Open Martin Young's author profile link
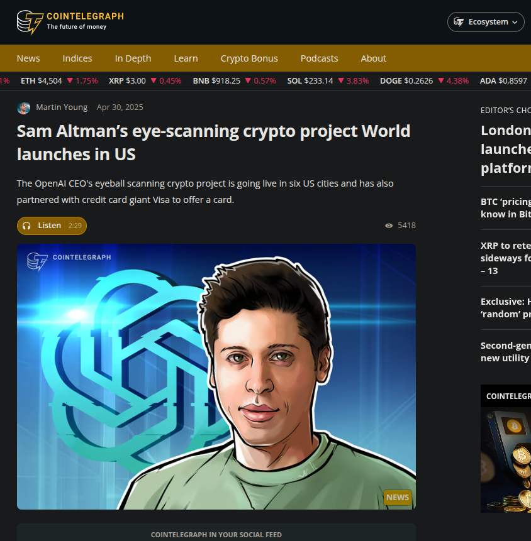Viewport: 531px width, 541px height. pyautogui.click(x=62, y=107)
